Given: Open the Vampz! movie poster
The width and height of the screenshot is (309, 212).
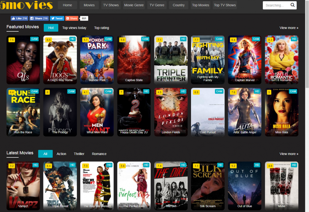Looking at the screenshot, I should click(23, 186).
